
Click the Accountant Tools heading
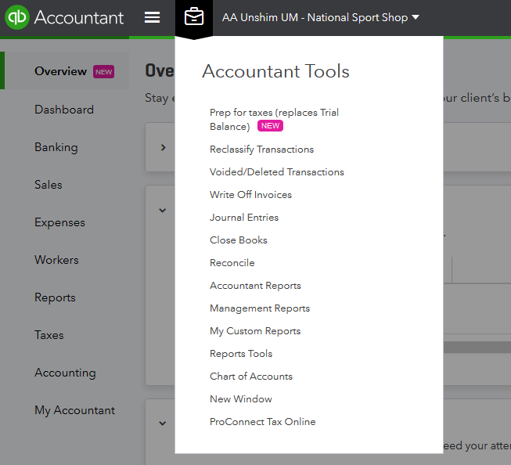[x=275, y=71]
